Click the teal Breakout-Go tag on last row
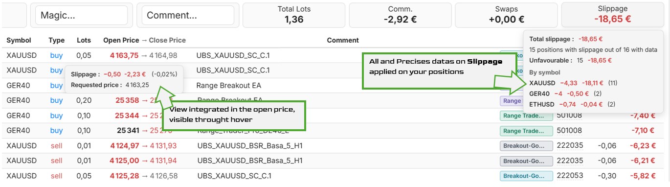The height and width of the screenshot is (187, 670). 526,176
